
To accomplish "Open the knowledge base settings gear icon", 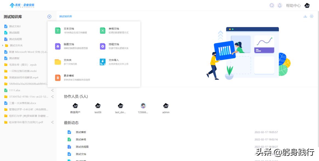I will pyautogui.click(x=312, y=16).
